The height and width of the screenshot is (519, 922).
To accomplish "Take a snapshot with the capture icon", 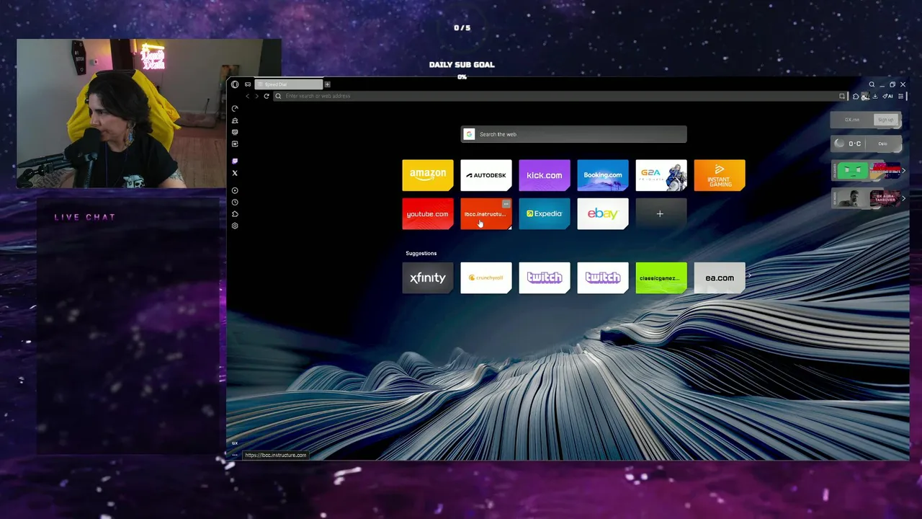I will (x=842, y=96).
